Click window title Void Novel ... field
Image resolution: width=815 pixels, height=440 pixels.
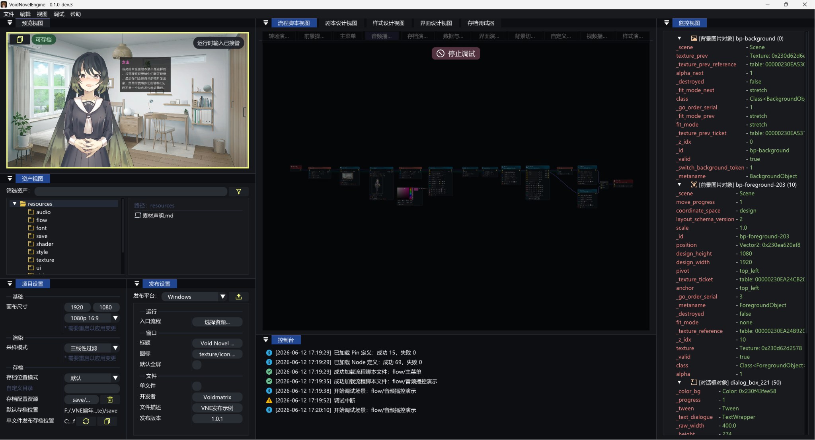217,344
